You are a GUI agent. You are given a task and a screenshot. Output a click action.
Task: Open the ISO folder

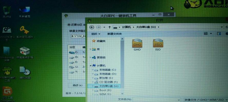point(158,44)
